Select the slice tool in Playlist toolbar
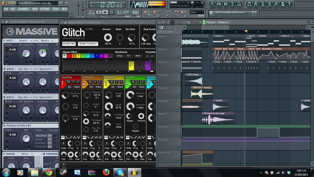 tap(188, 22)
